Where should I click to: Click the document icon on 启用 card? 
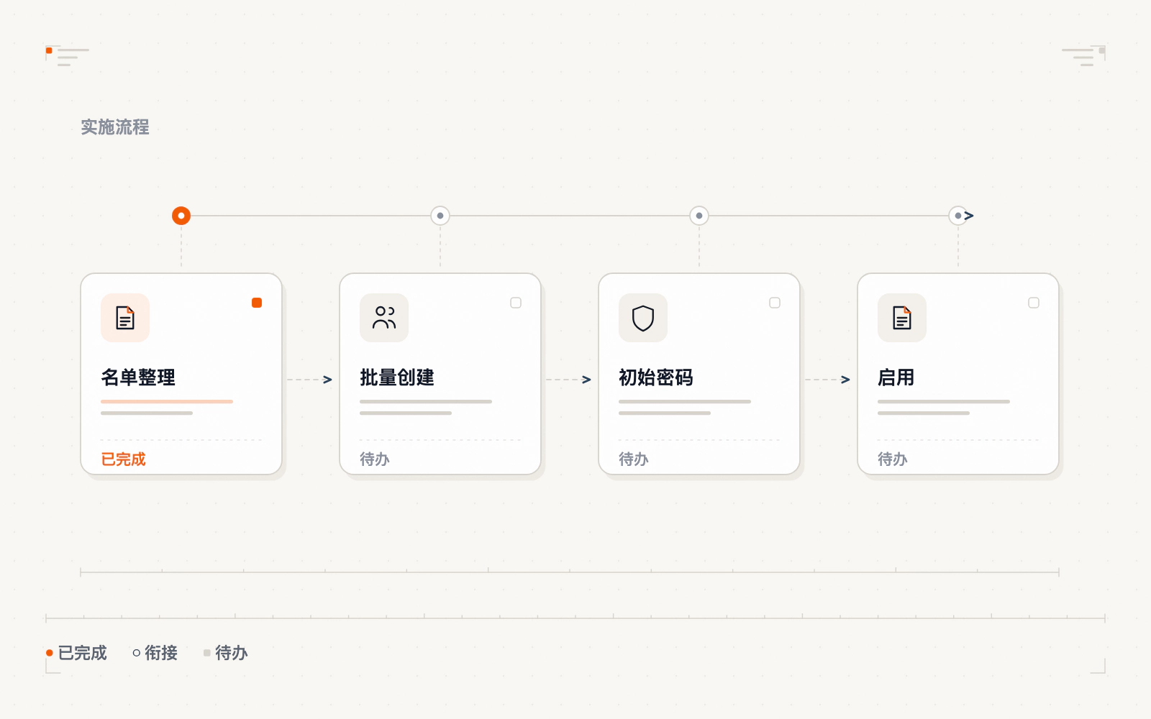click(902, 318)
